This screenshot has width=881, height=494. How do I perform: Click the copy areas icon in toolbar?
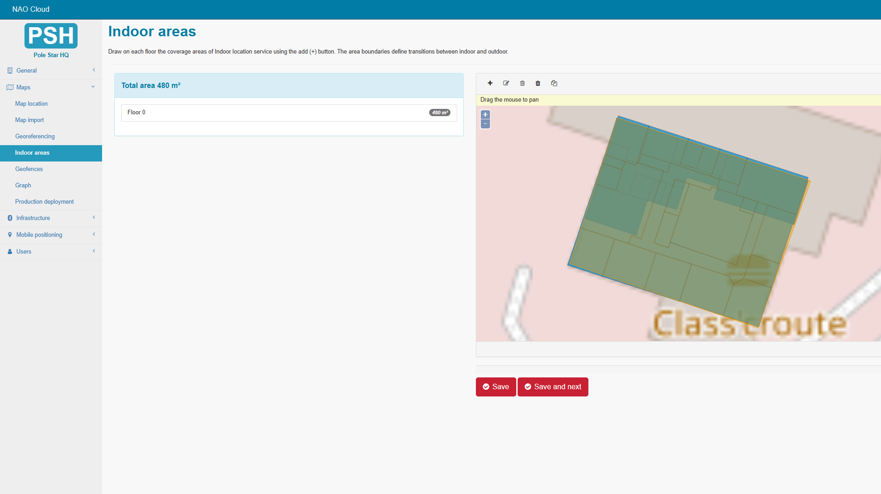coord(554,83)
